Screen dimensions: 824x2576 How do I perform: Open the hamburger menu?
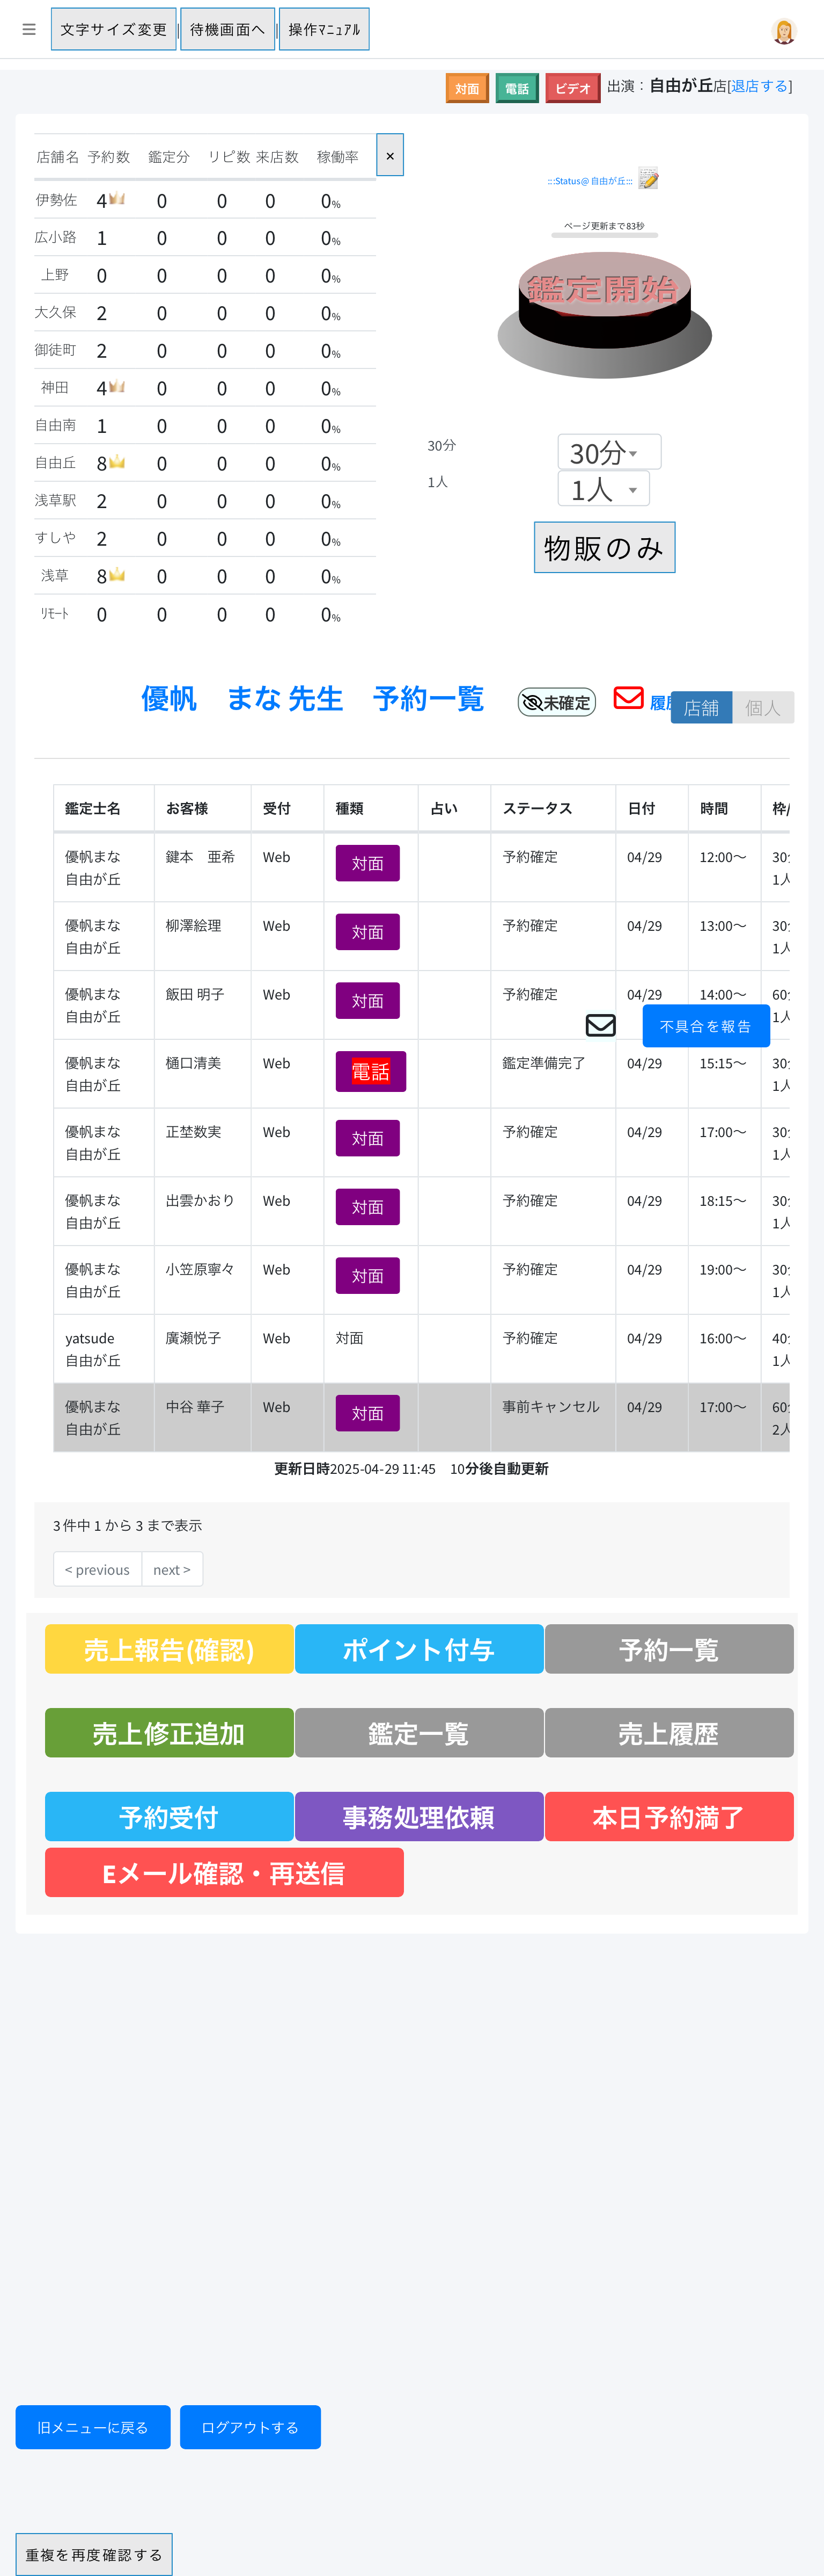coord(29,29)
